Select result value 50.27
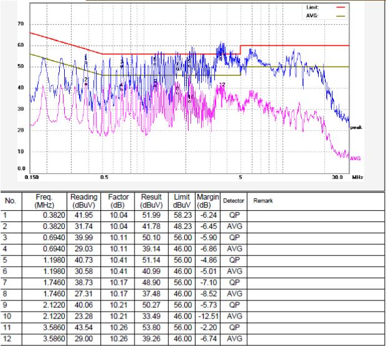Screen dimensions: 386x346 pyautogui.click(x=151, y=305)
